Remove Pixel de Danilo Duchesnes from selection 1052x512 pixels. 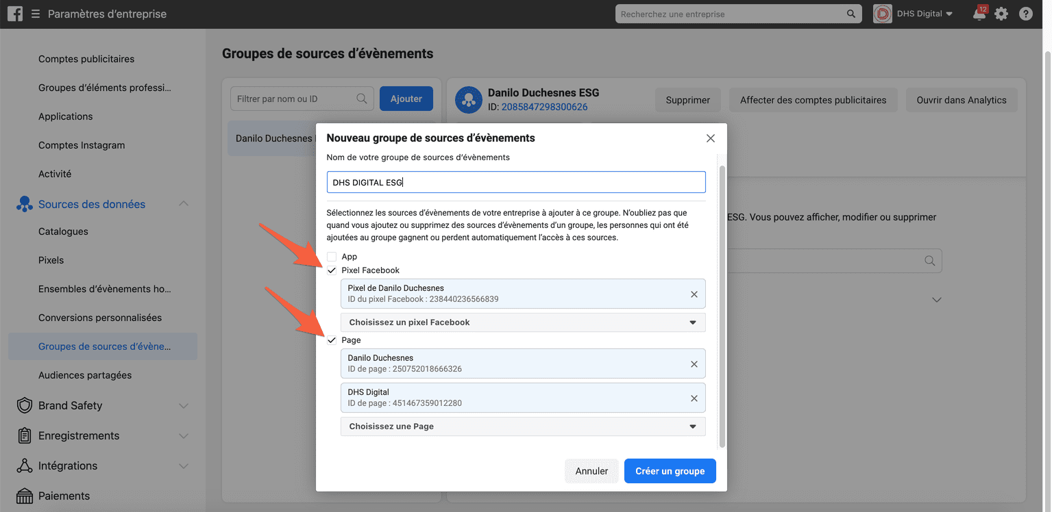click(x=694, y=294)
